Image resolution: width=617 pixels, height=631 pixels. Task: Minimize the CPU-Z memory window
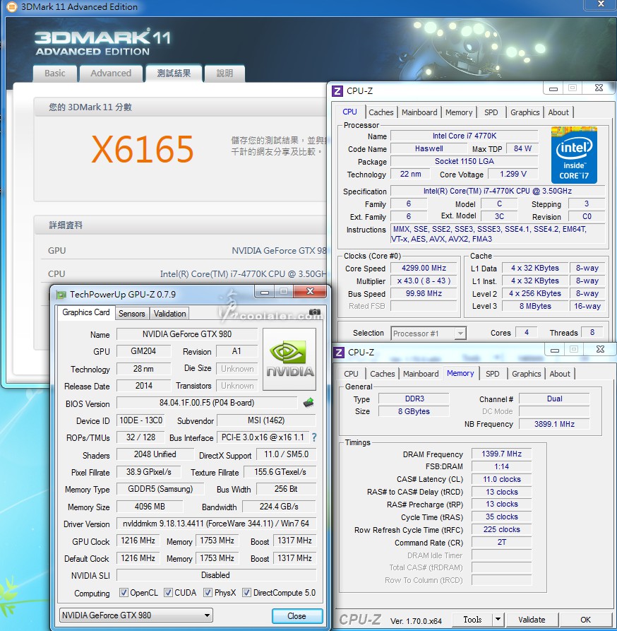click(x=555, y=350)
